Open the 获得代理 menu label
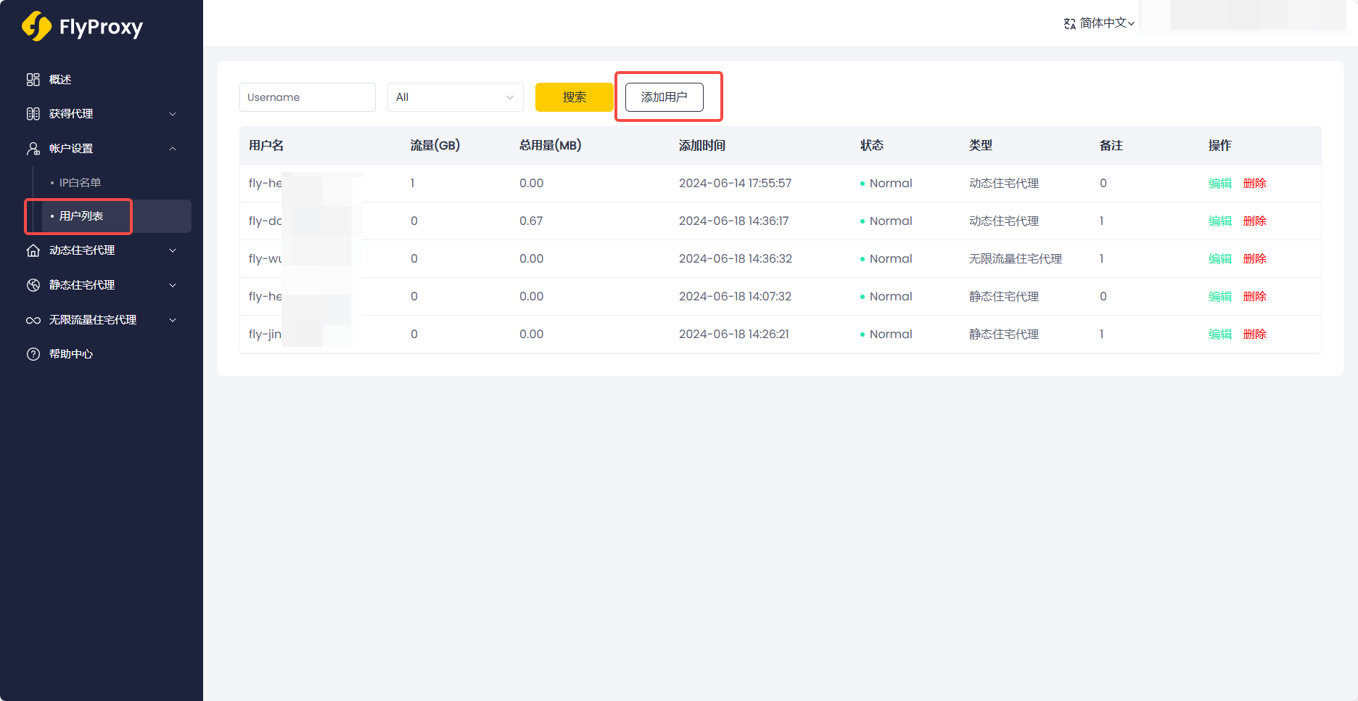 click(x=71, y=114)
